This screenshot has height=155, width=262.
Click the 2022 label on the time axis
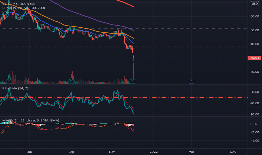153,152
